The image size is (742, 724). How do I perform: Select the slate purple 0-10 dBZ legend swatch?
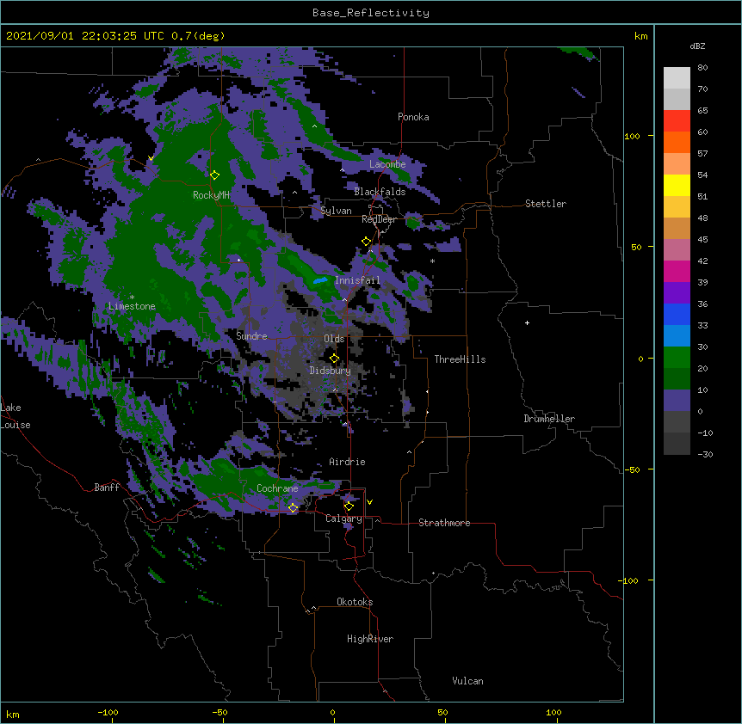pyautogui.click(x=677, y=401)
